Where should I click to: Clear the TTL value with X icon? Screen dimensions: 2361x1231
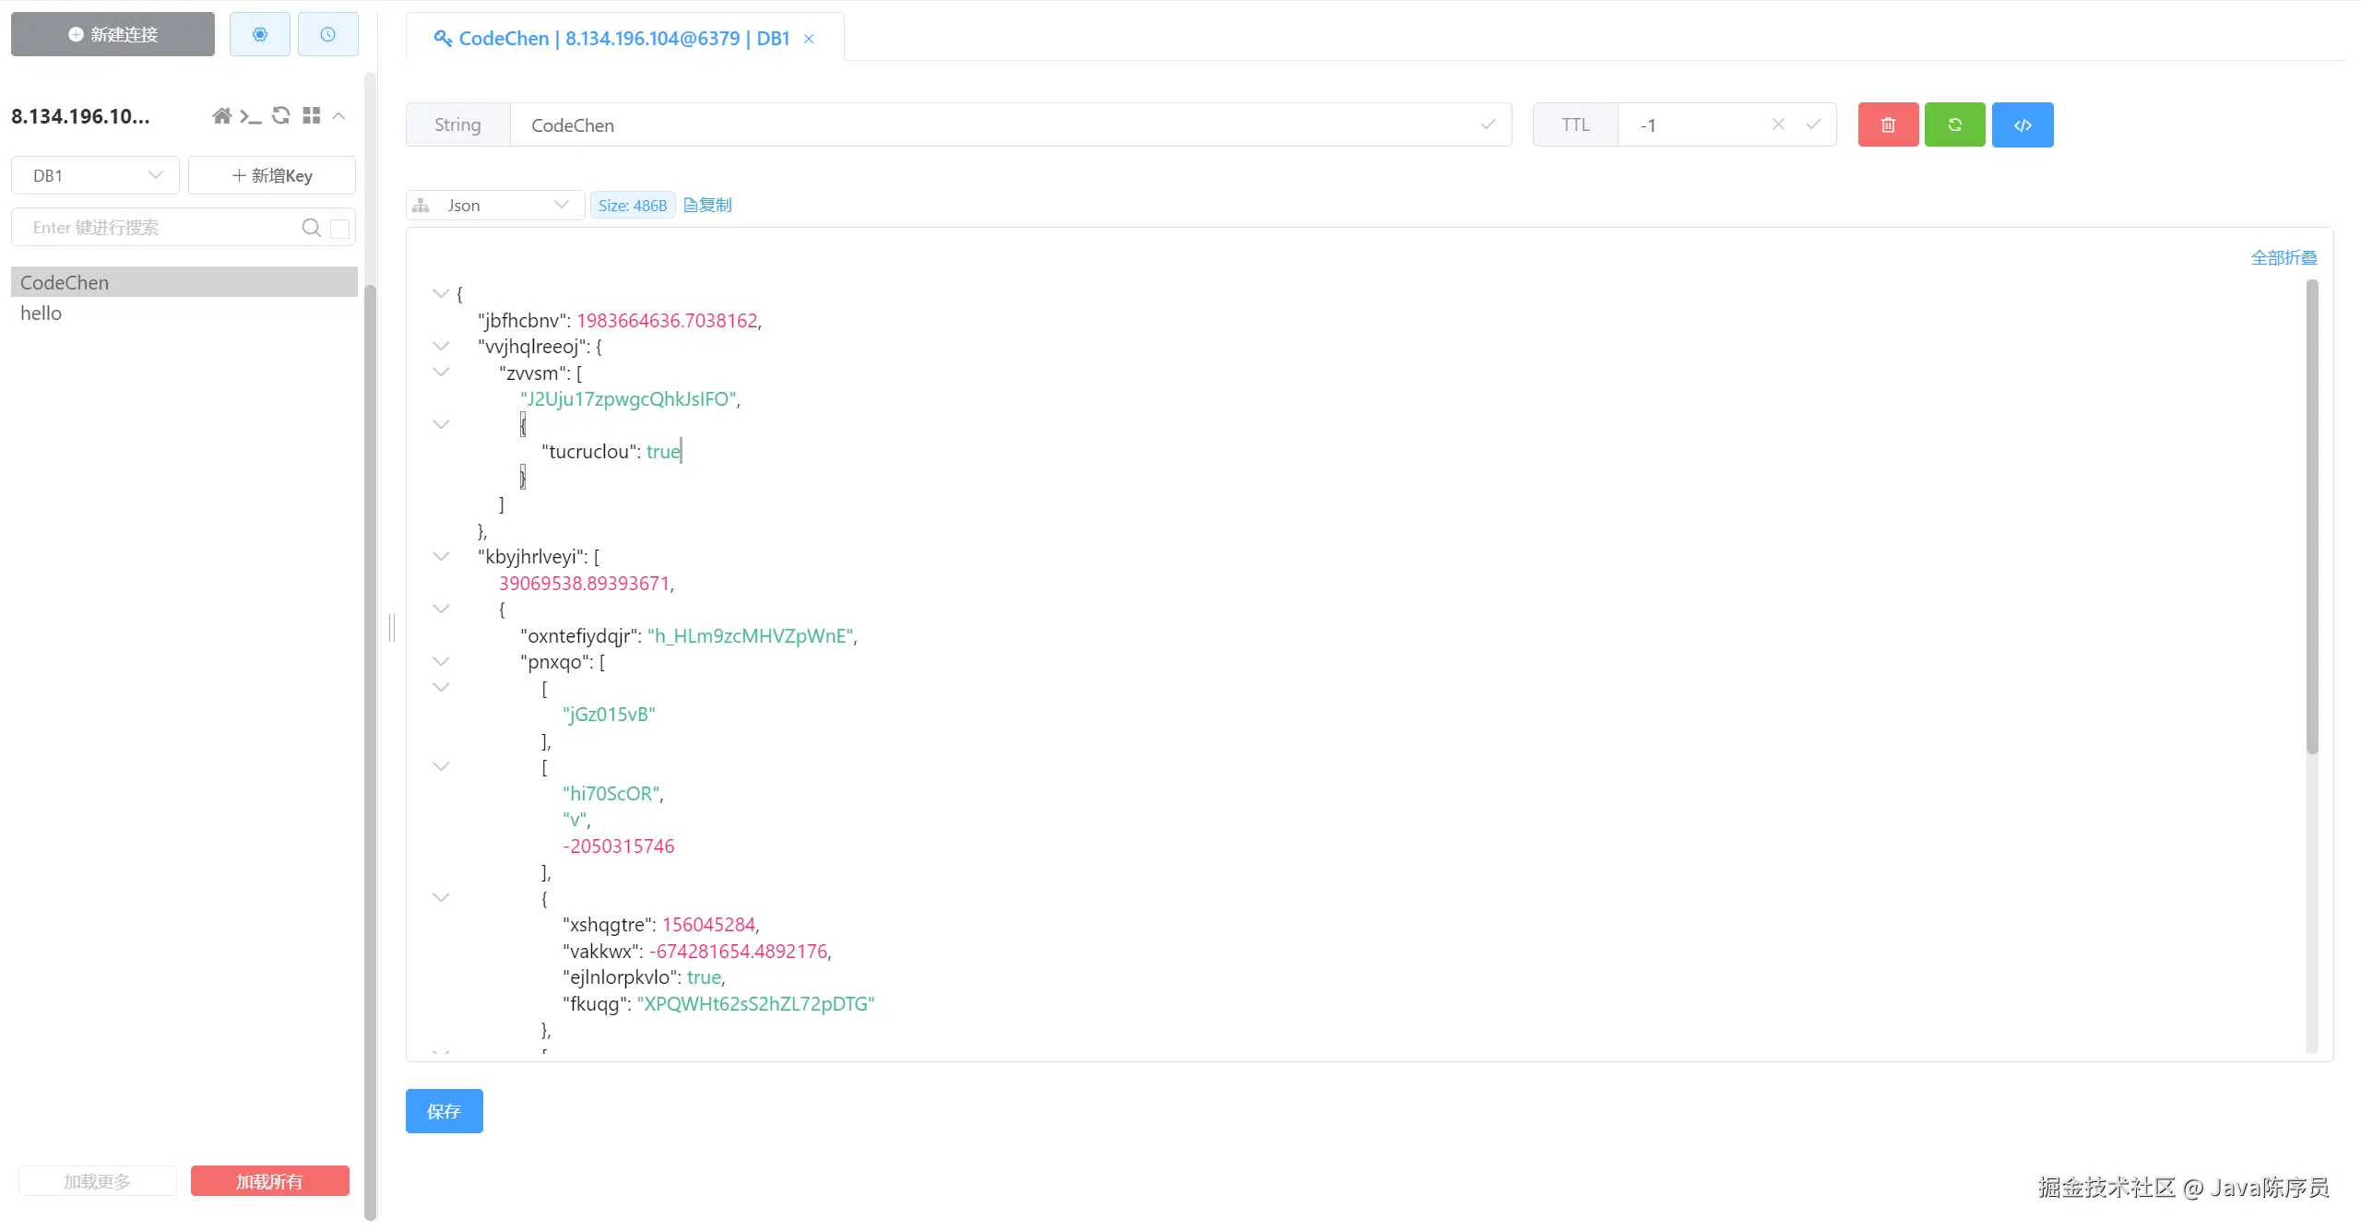(1778, 124)
